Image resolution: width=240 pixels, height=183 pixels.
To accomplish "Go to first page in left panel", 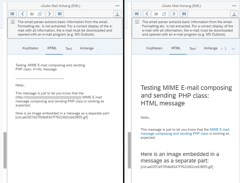I will [x=13, y=14].
